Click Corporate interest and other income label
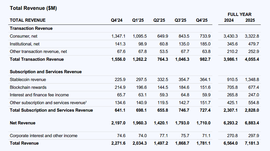The height and width of the screenshot is (151, 270). (43, 136)
